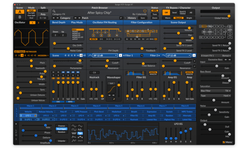Select the Macro 1 modulation source
Viewport: 248px width, 148px height.
(x=30, y=107)
